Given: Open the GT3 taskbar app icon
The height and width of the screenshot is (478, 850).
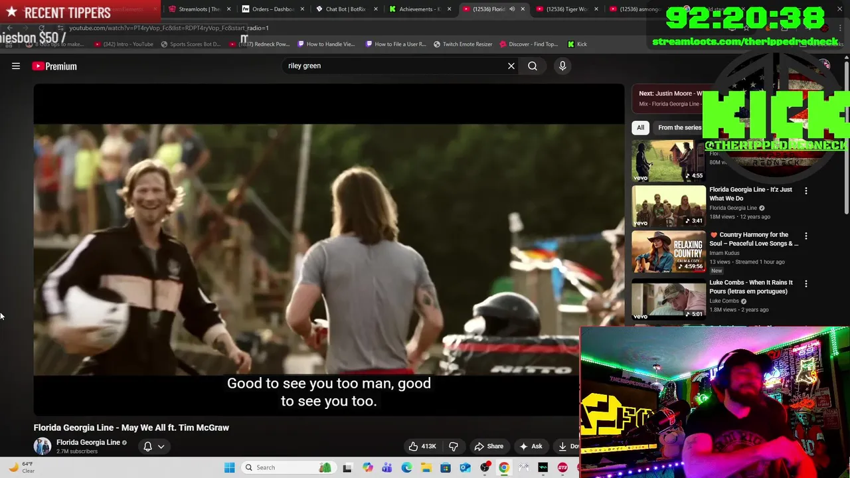Looking at the screenshot, I should [562, 467].
